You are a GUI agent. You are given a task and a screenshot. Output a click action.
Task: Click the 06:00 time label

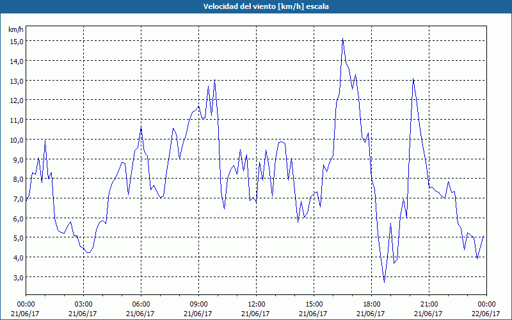(x=141, y=305)
